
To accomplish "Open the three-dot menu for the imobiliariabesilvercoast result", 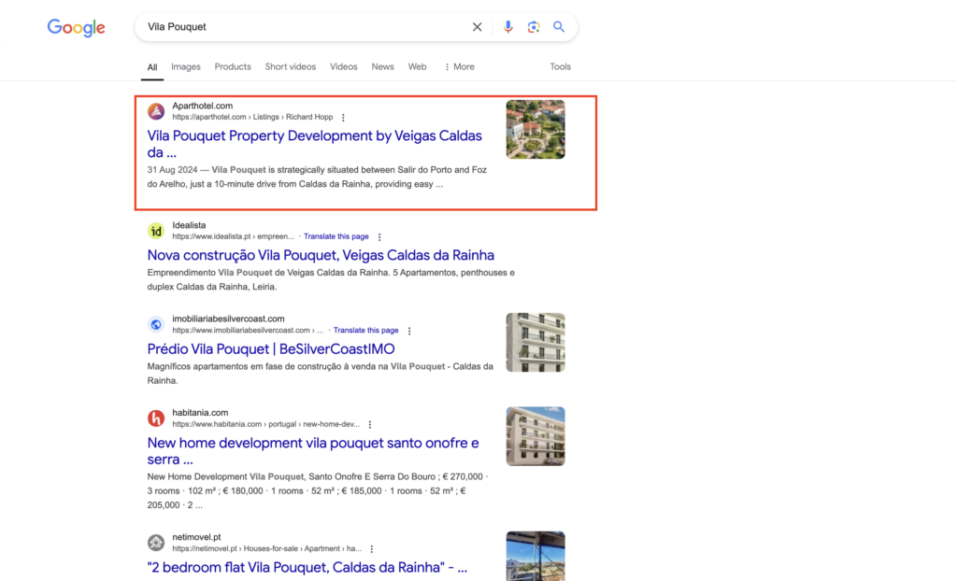I will pyautogui.click(x=409, y=331).
